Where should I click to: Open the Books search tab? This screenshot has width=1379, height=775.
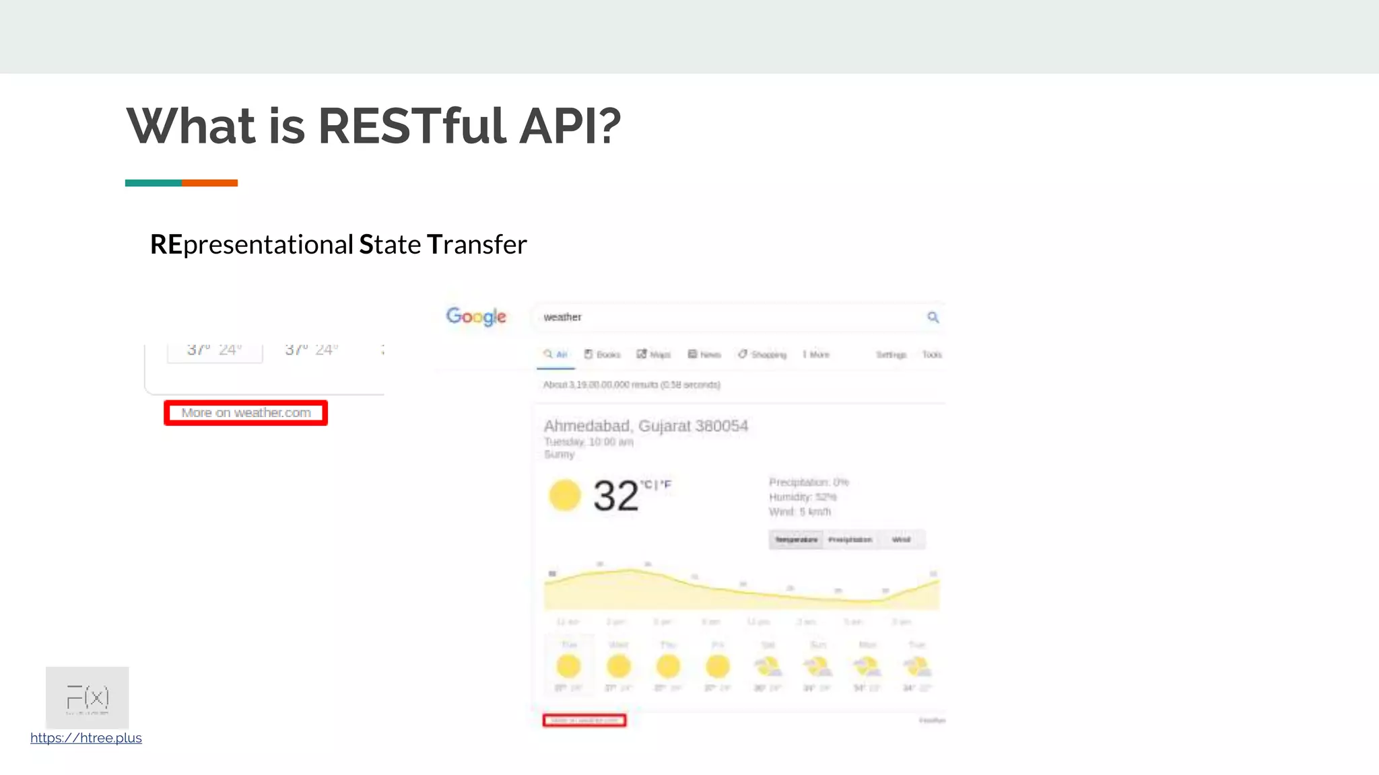[x=602, y=355]
